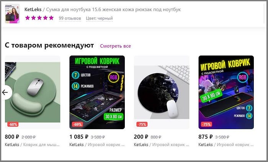This screenshot has height=162, width=268.
Task: Click the left carousel arrow
Action: point(6,92)
